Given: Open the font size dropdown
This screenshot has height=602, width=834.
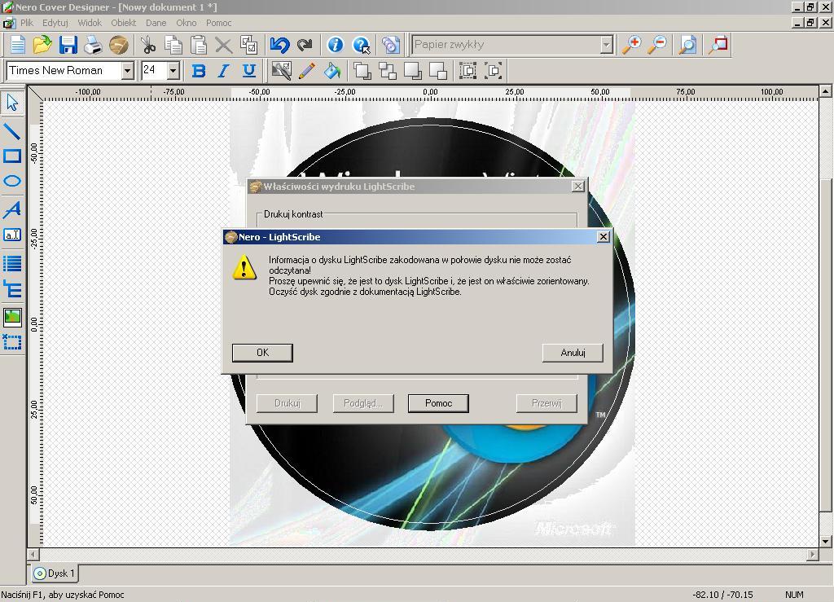Looking at the screenshot, I should [173, 71].
